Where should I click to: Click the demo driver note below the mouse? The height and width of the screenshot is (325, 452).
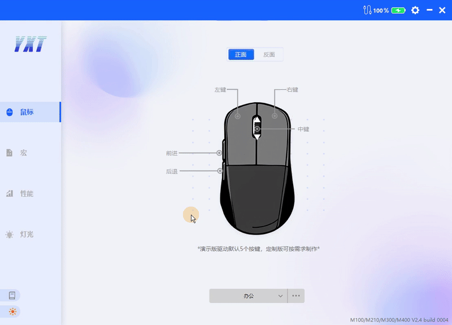click(x=259, y=249)
